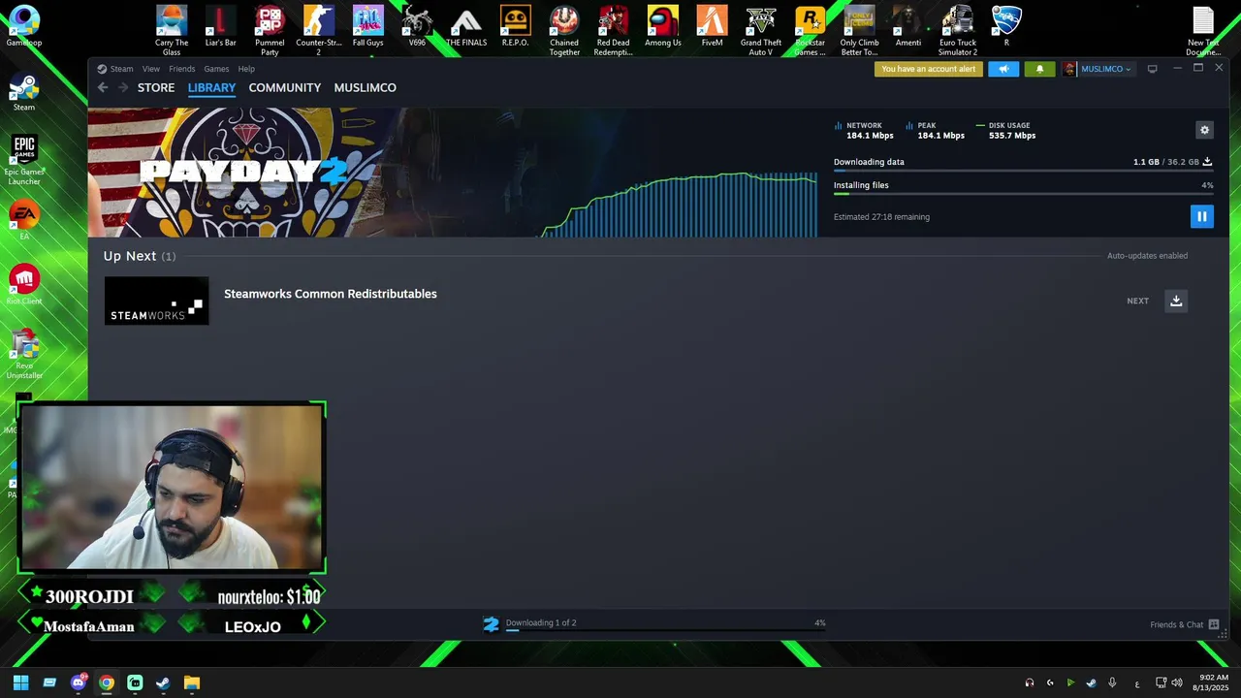Open the Help menu

[246, 69]
